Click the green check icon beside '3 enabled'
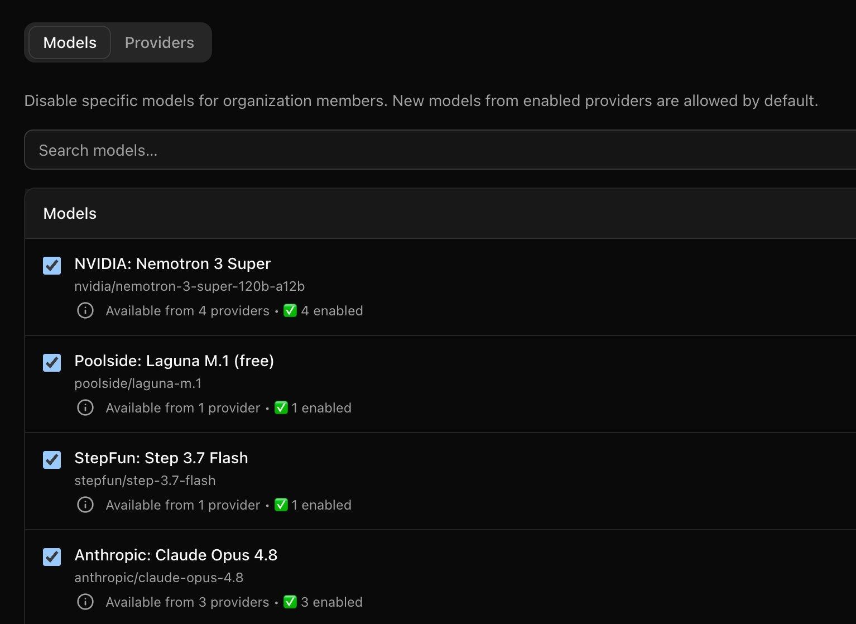856x624 pixels. coord(290,602)
